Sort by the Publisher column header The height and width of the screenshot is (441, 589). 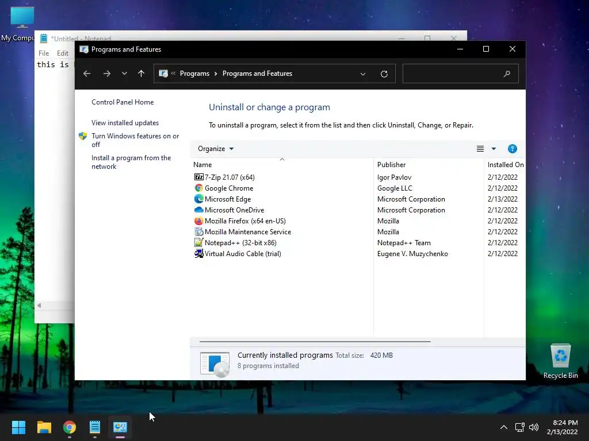(x=429, y=165)
